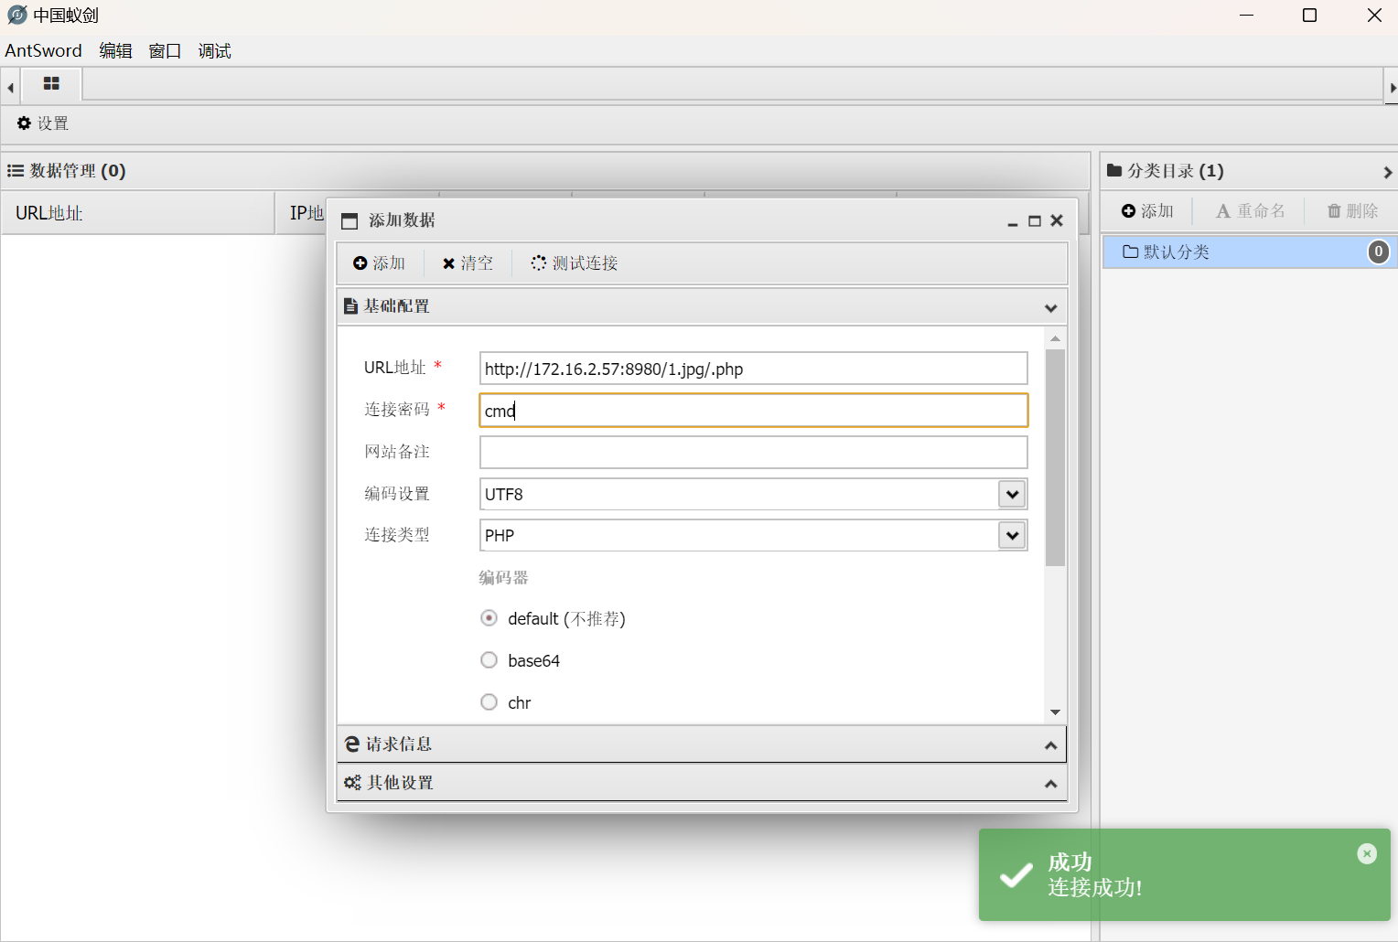Image resolution: width=1398 pixels, height=942 pixels.
Task: Focus the 连接密码 input field
Action: click(753, 411)
